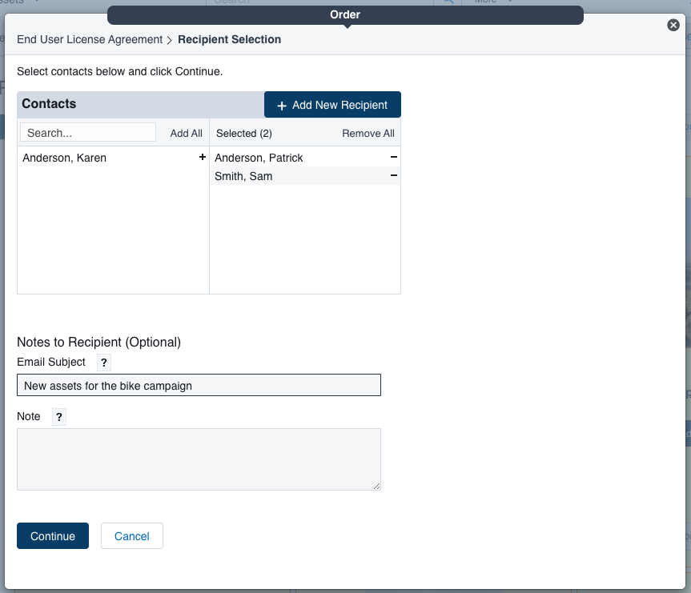691x593 pixels.
Task: Click Add New Recipient button
Action: click(x=332, y=105)
